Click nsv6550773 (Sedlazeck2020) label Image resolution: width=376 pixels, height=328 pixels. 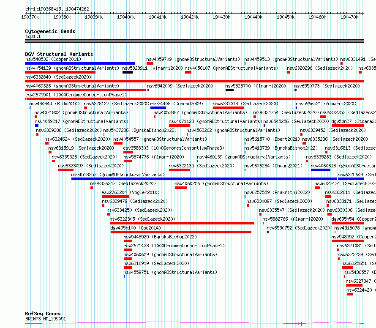pyautogui.click(x=327, y=86)
